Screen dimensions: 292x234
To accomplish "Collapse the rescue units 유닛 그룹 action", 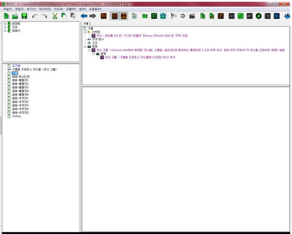I will tap(89, 50).
